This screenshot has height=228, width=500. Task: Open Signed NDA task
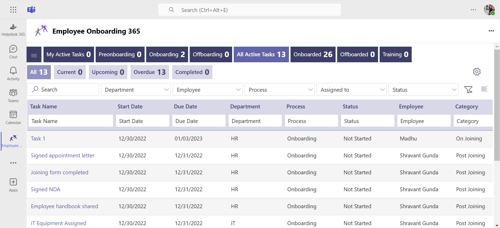tap(46, 189)
